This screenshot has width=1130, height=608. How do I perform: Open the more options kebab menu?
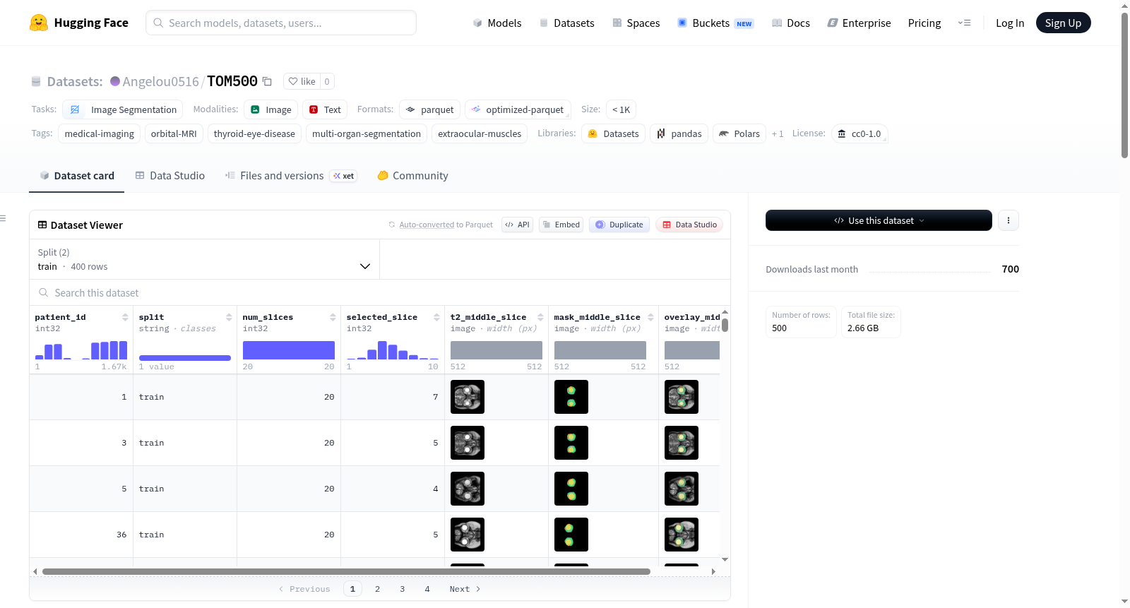click(x=1009, y=220)
